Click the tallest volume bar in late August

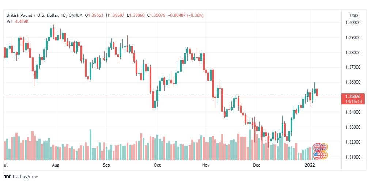90,145
